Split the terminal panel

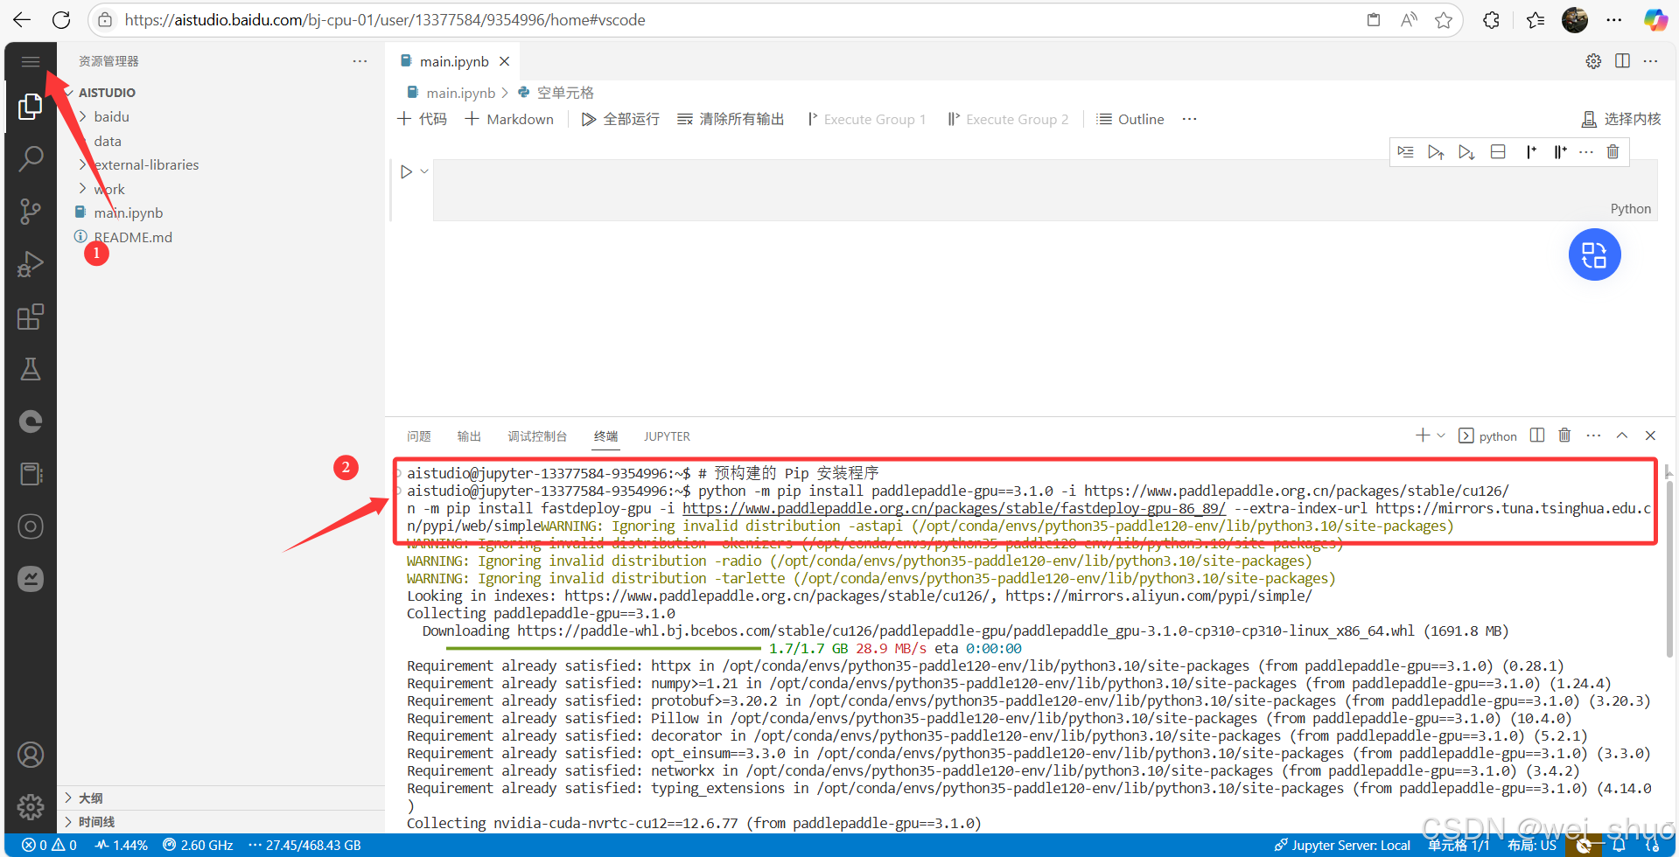click(1537, 435)
